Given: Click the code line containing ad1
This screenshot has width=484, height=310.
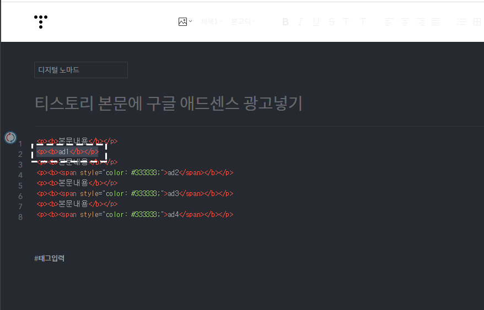Looking at the screenshot, I should tap(68, 152).
